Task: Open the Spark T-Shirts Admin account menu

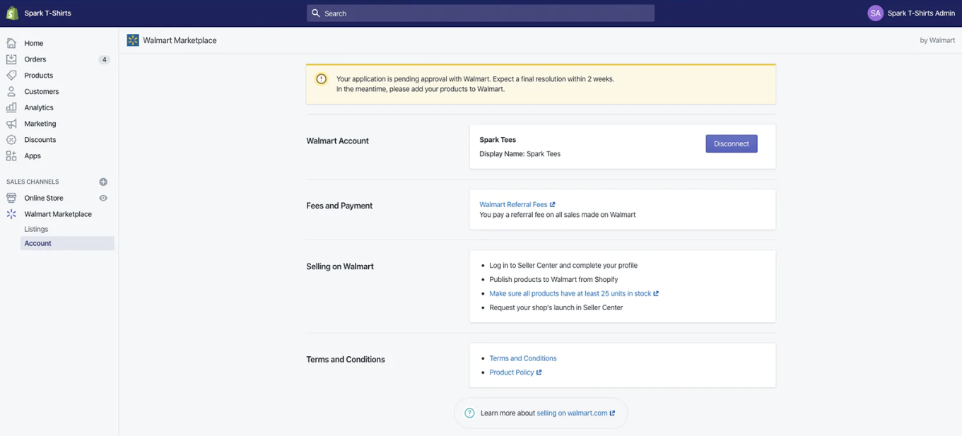Action: coord(917,12)
